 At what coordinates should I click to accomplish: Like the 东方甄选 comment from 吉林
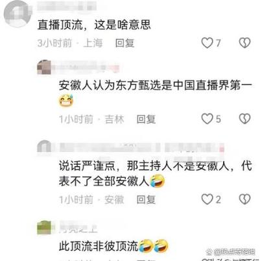[x=207, y=119]
